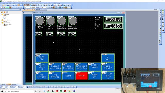Open the Search/Replace menu
The height and width of the screenshot is (93, 165).
click(x=13, y=3)
